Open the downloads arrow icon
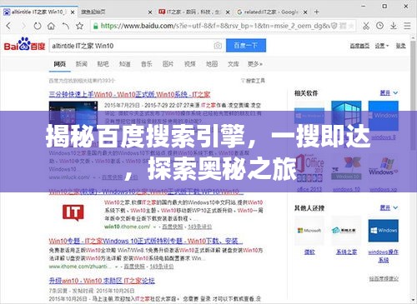This screenshot has height=304, width=417. [394, 26]
